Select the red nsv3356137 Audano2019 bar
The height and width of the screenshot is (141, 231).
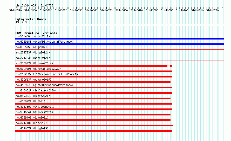pos(93,82)
